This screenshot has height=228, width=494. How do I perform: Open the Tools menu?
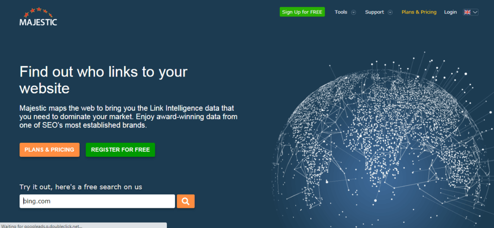[341, 12]
